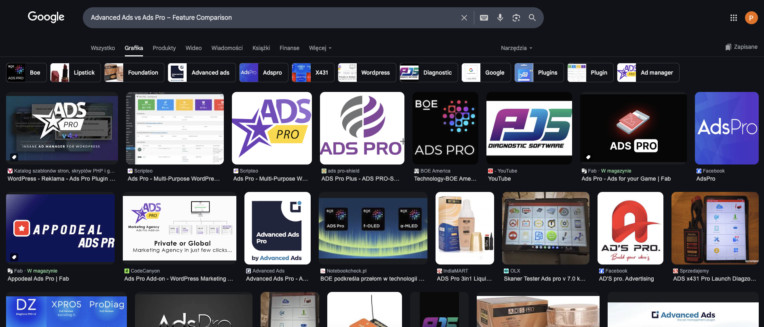Switch to the Wszystko tab

click(x=103, y=48)
